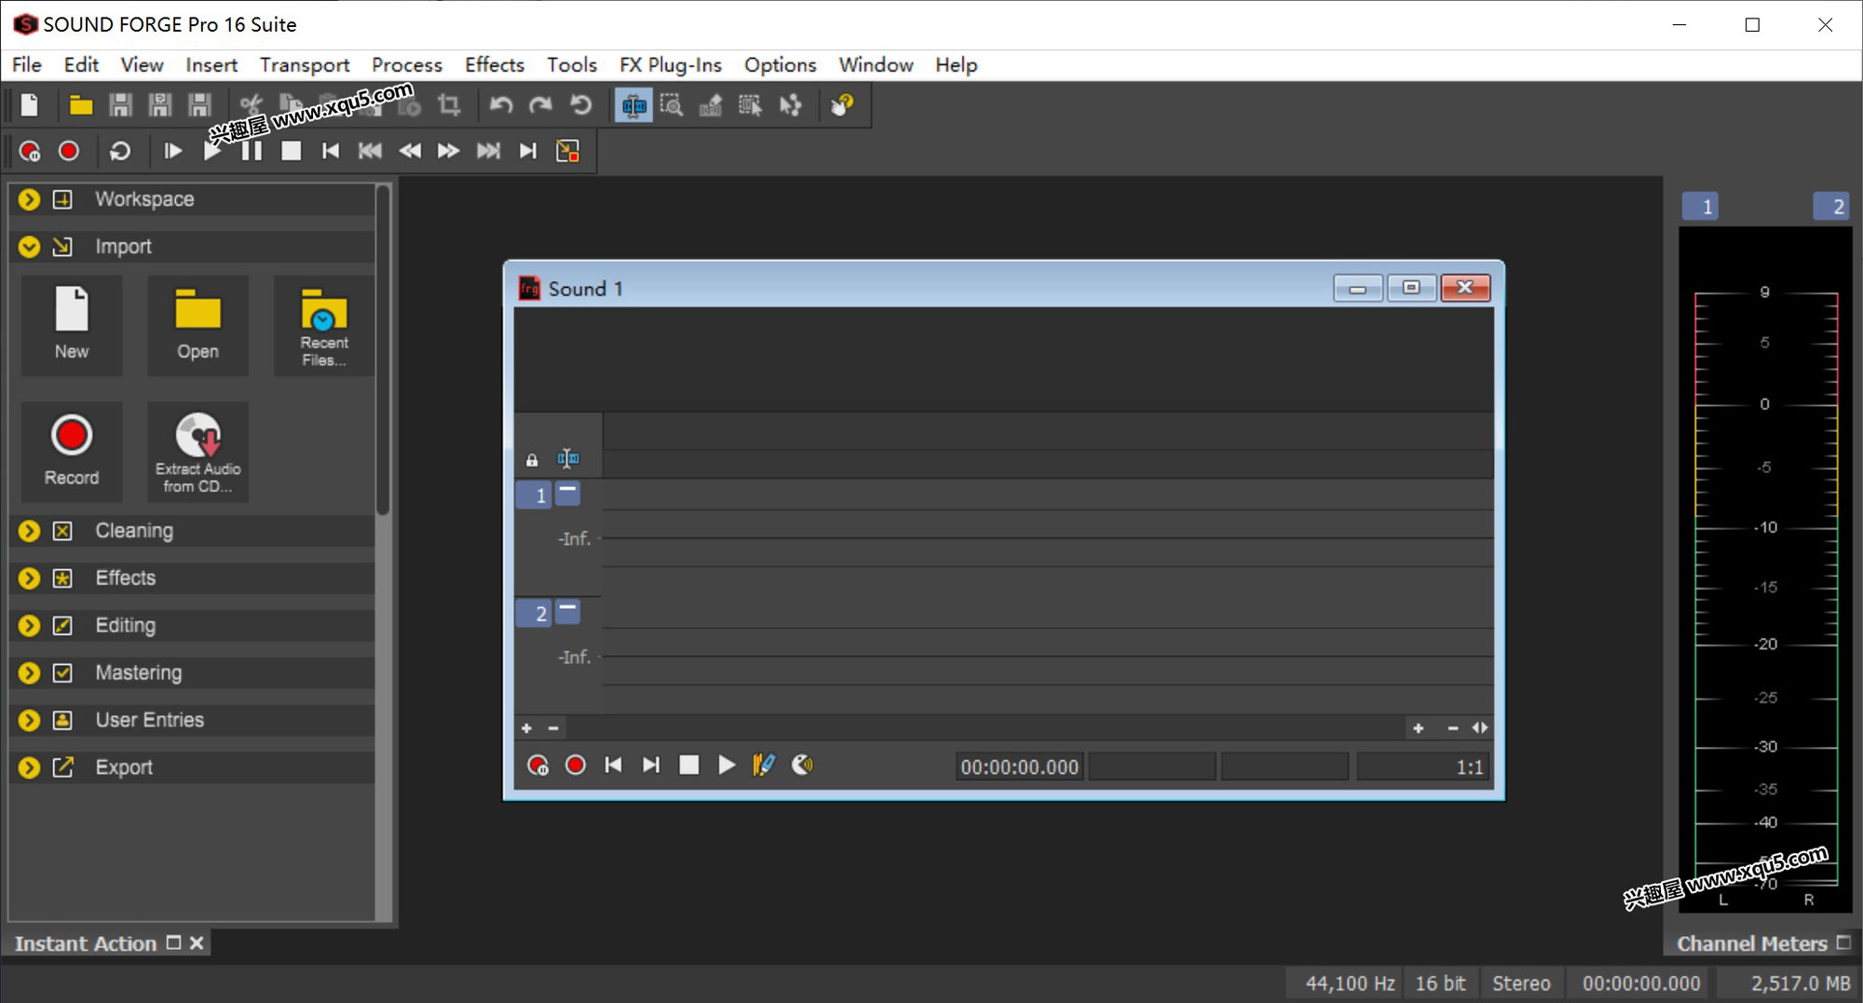The height and width of the screenshot is (1003, 1863).
Task: Click Rewind in main transport bar
Action: pos(410,151)
